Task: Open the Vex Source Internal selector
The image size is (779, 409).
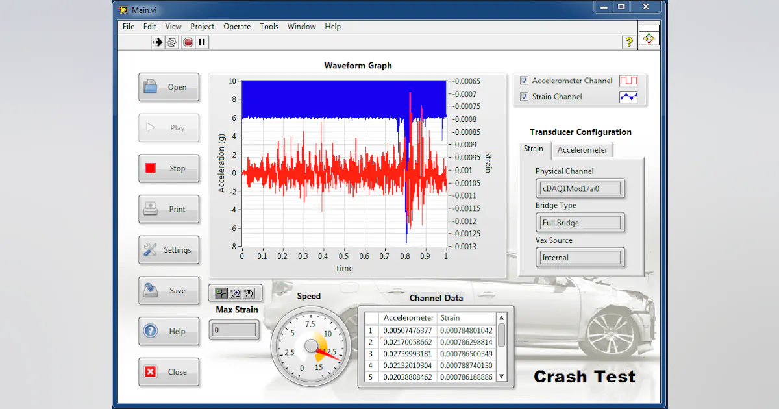Action: pos(580,258)
